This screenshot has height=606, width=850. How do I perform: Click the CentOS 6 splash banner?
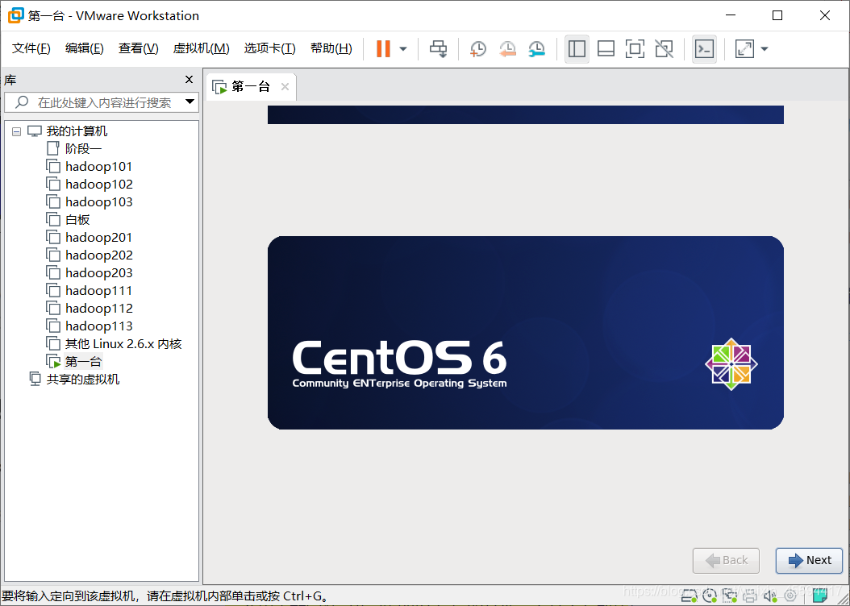(x=525, y=333)
